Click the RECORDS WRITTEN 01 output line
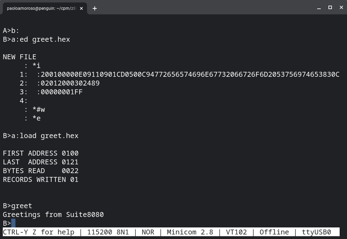Viewport: 347px width, 239px height. click(x=41, y=179)
